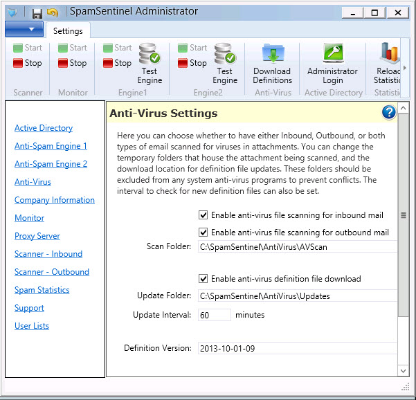Start Engine1 service
416x400 pixels.
(x=117, y=48)
